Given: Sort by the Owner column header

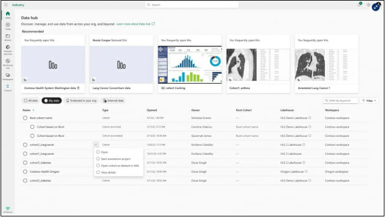Looking at the screenshot, I should coord(195,110).
